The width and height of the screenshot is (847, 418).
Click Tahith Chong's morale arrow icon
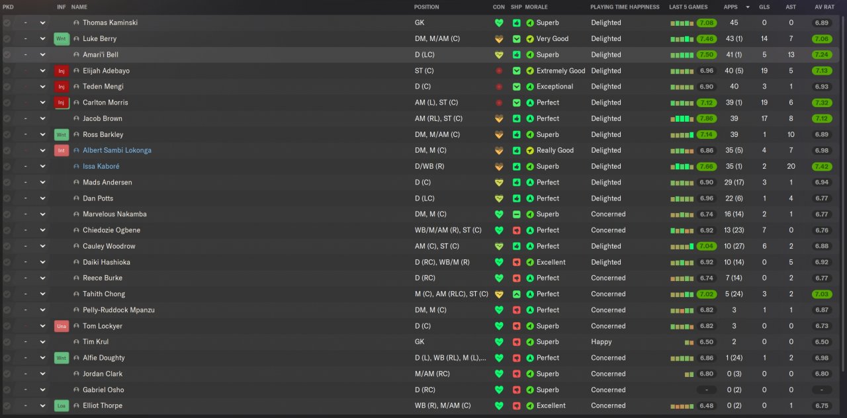pyautogui.click(x=530, y=294)
